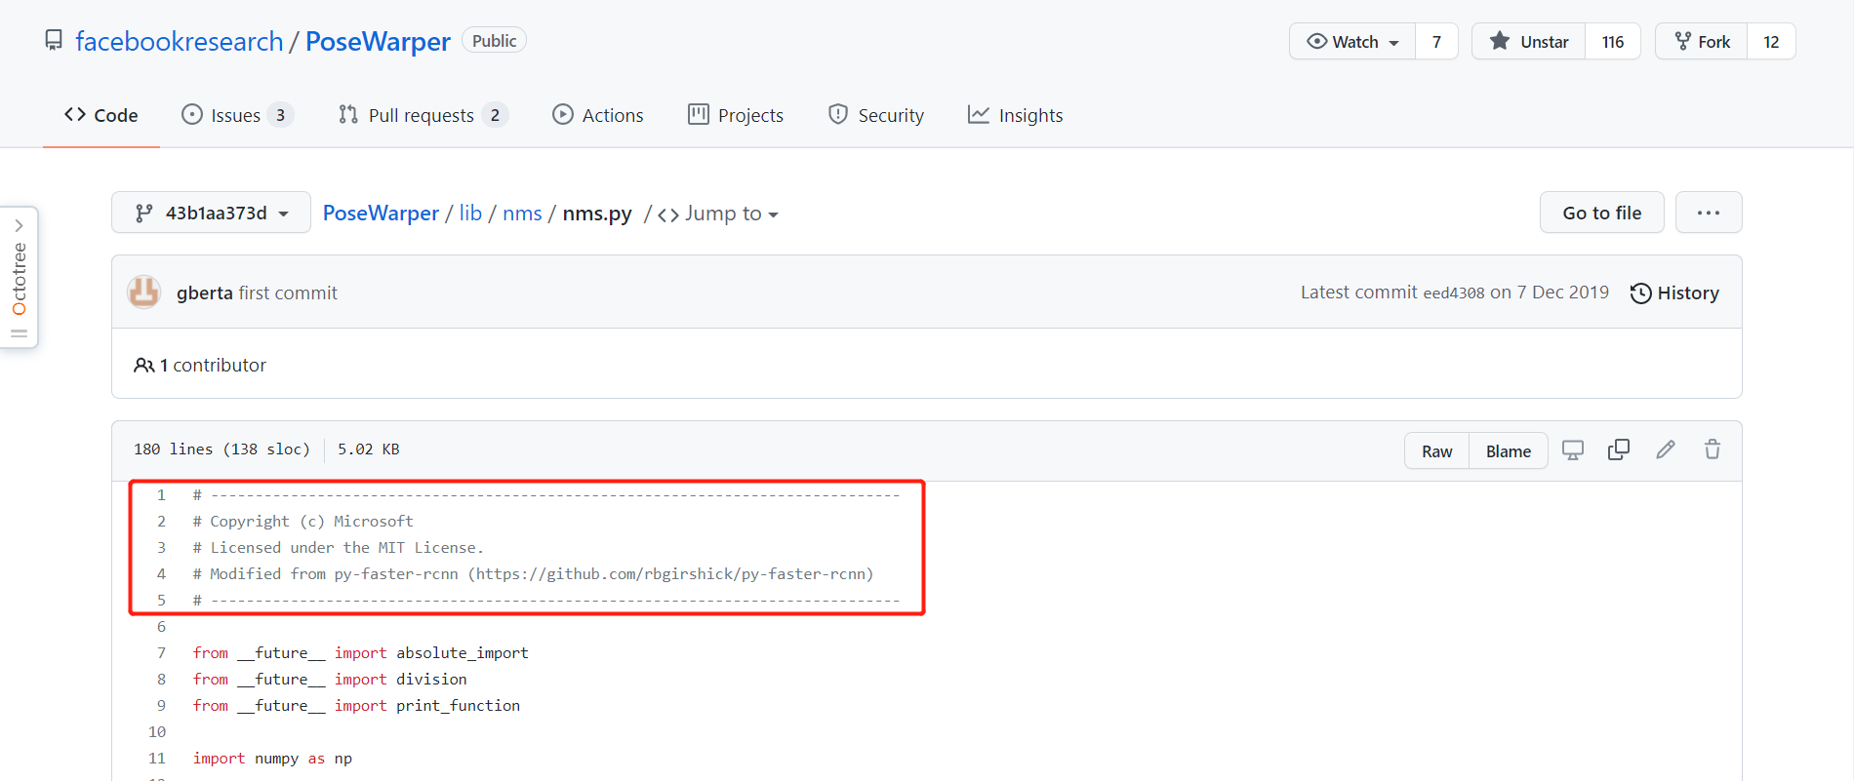Open the Blame view
1854x781 pixels.
[x=1508, y=451]
